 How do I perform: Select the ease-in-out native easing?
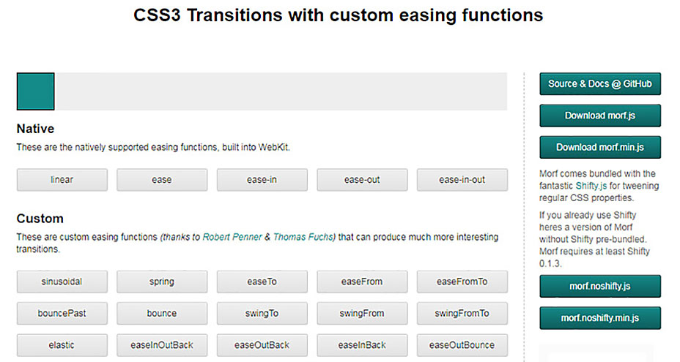(462, 180)
